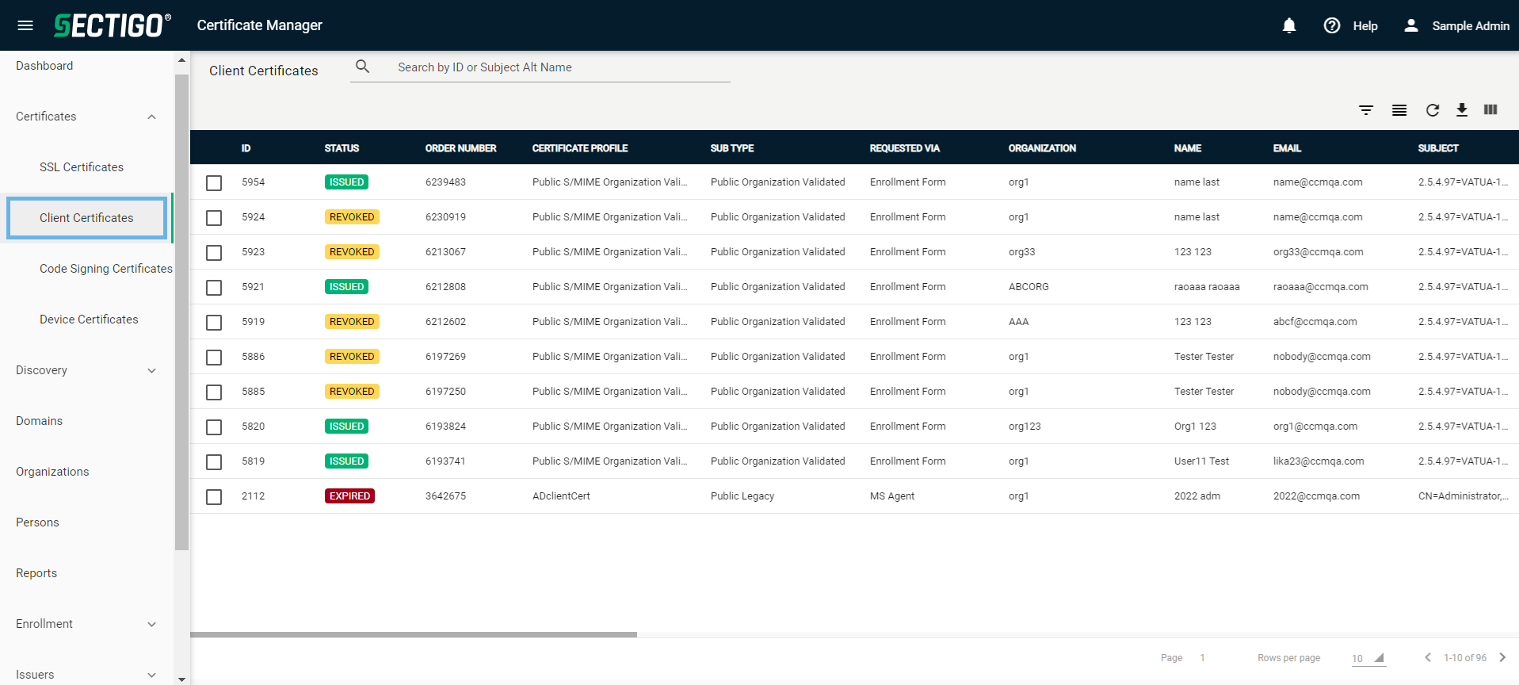Collapse the Certificates sidebar section
The image size is (1519, 685).
point(151,117)
